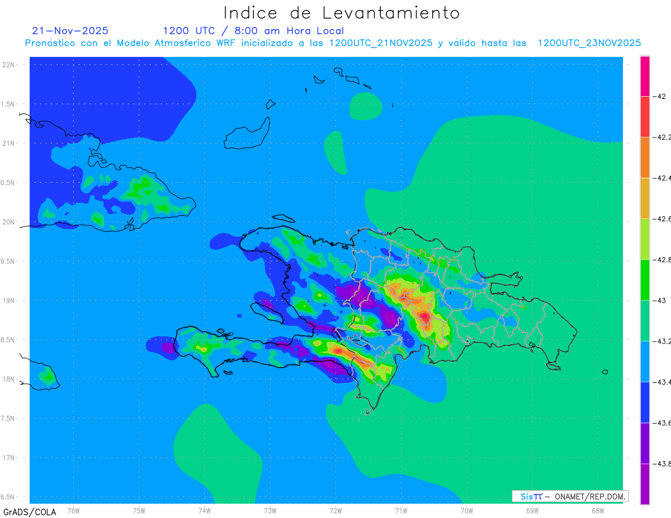Click the "-43.2" legend value
This screenshot has height=518, width=671.
point(662,341)
